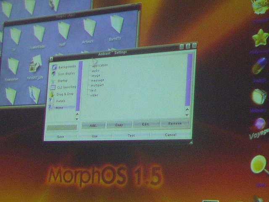Save the Ambient settings
Screen dimensions: 269x202
61,136
